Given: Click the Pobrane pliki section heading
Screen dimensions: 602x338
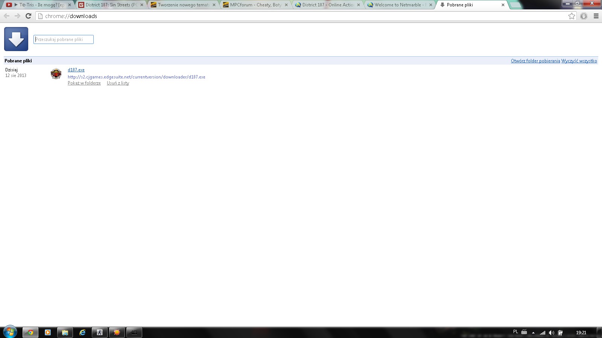Looking at the screenshot, I should [18, 61].
